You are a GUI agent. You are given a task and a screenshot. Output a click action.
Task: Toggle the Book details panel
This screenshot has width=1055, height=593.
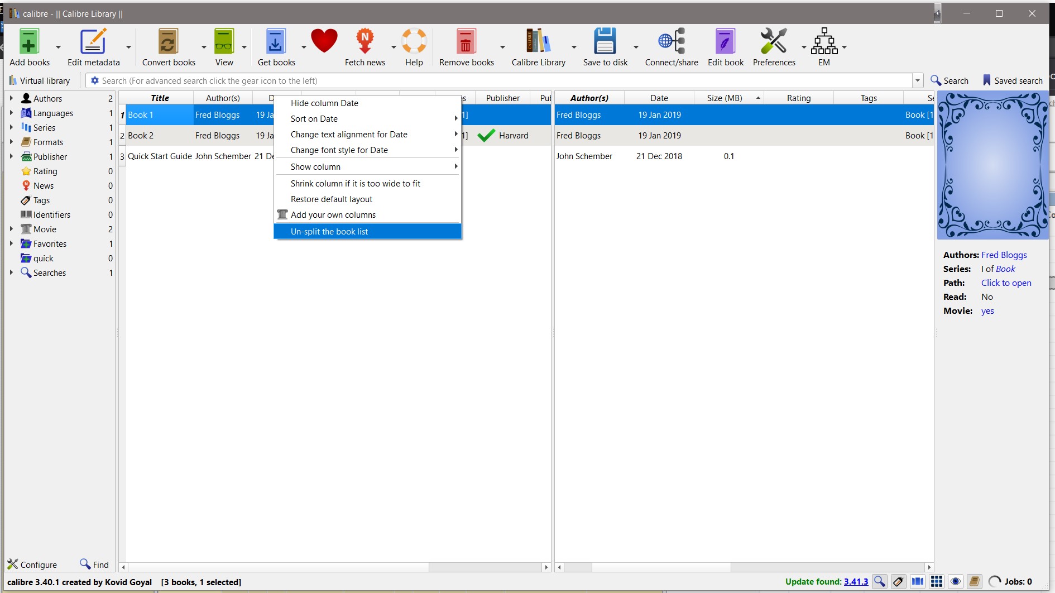[975, 581]
